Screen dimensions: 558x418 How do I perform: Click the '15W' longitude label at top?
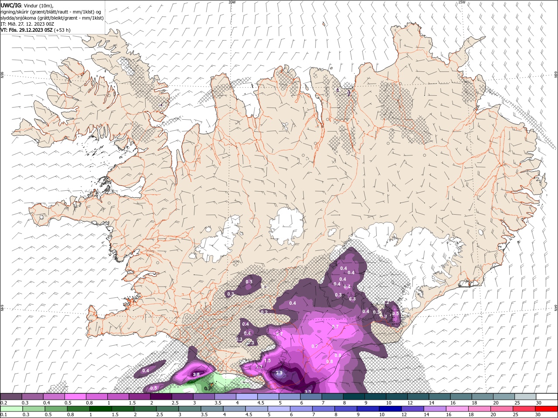click(462, 2)
